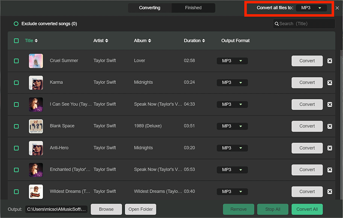Image resolution: width=343 pixels, height=218 pixels.
Task: Remove Wildest Dreams row with X icon
Action: tap(330, 191)
